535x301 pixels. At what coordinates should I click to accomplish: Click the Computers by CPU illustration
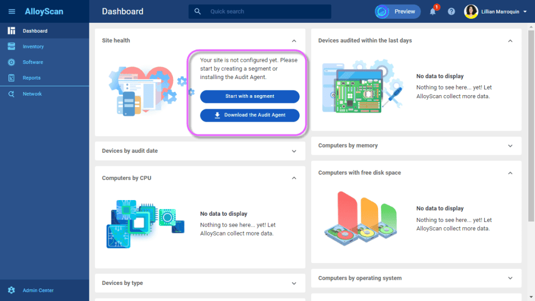pos(145,224)
